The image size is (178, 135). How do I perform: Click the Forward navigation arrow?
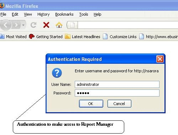point(16,25)
